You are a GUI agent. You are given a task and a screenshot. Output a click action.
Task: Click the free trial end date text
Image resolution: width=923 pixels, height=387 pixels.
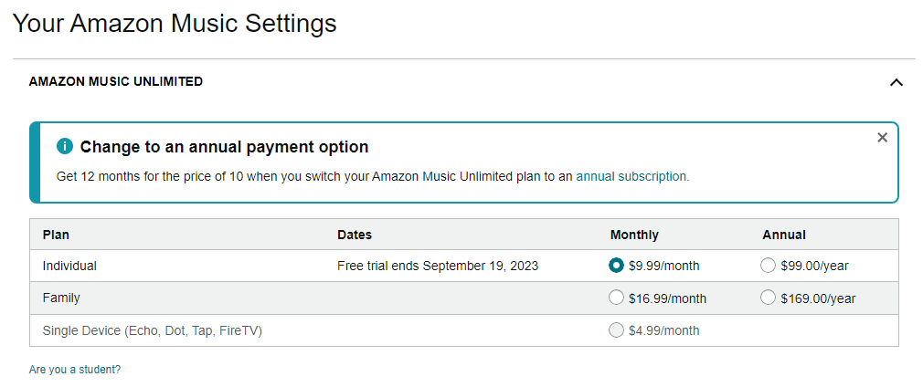(438, 266)
